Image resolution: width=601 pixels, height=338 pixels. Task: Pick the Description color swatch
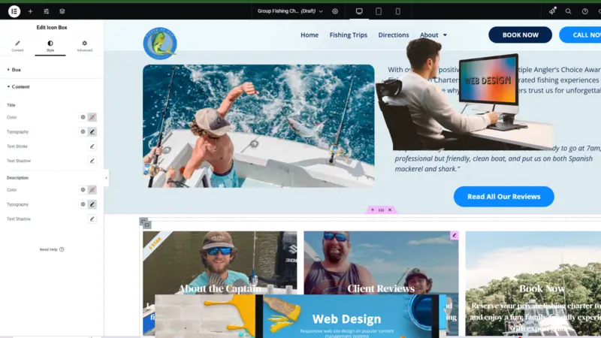click(92, 190)
